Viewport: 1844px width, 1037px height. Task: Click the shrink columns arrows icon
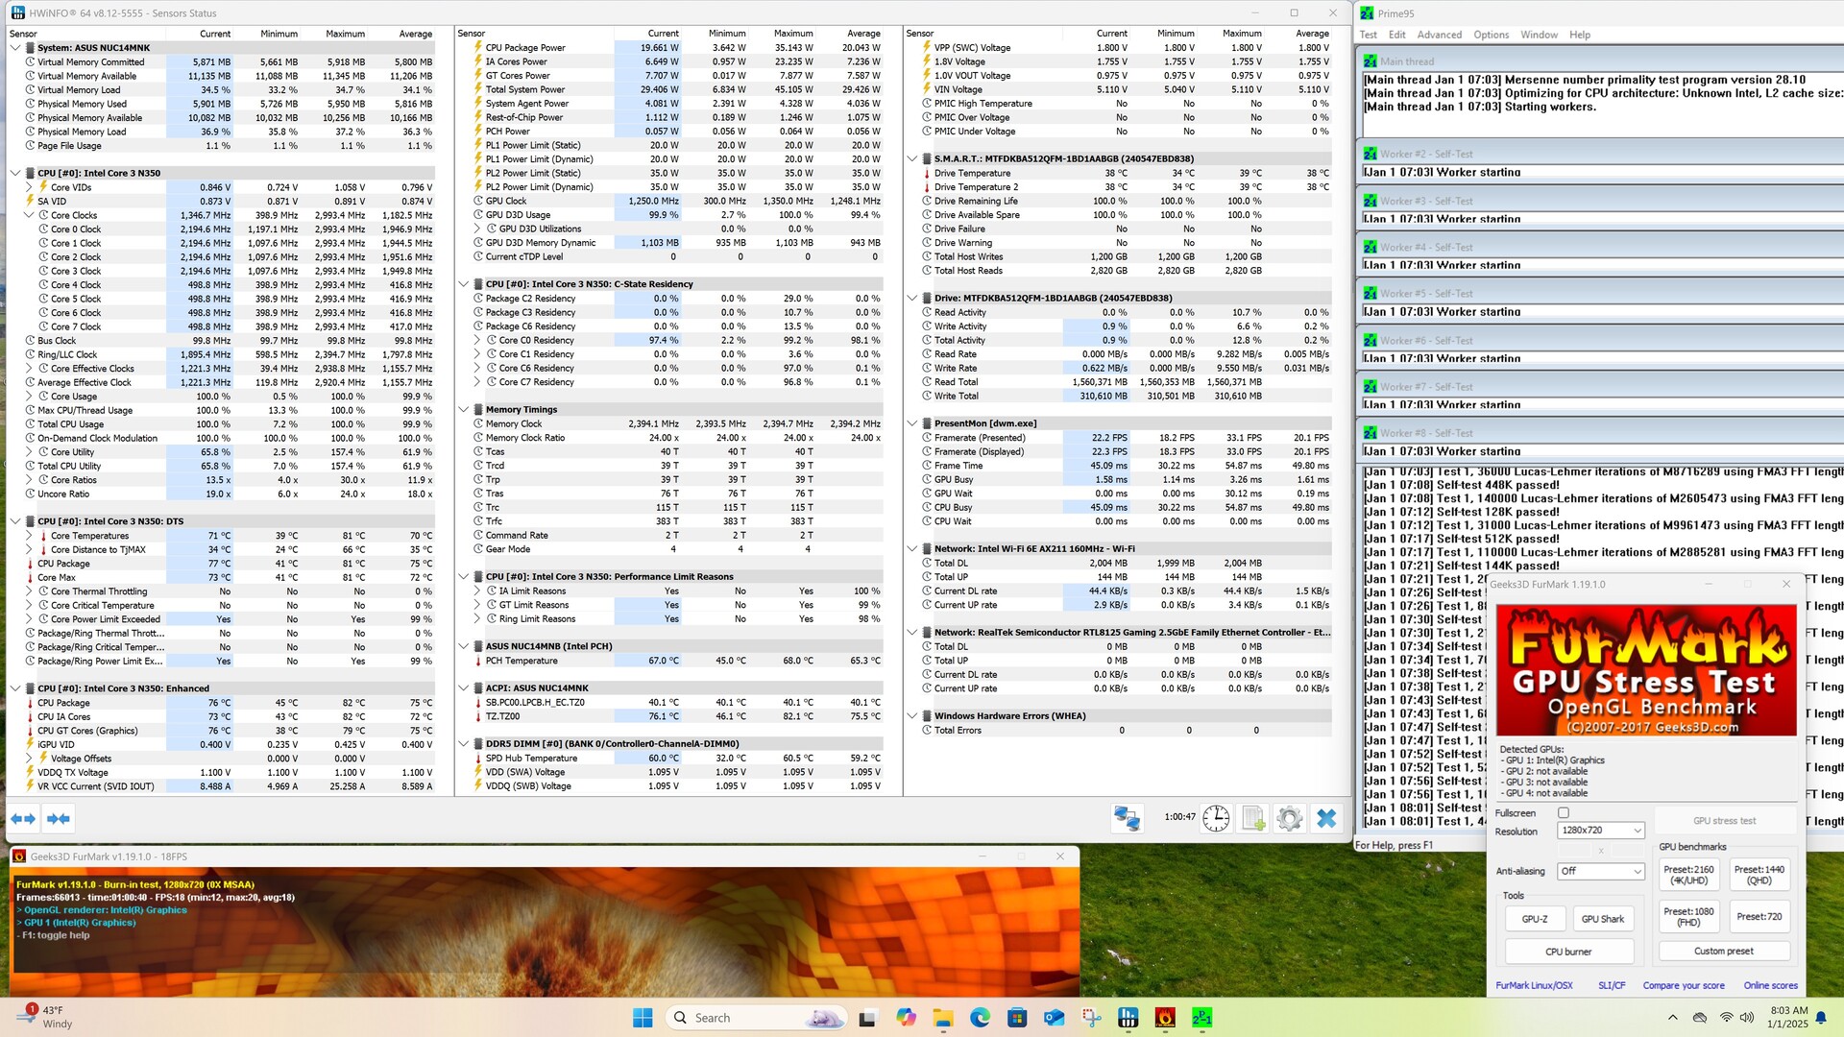click(58, 819)
